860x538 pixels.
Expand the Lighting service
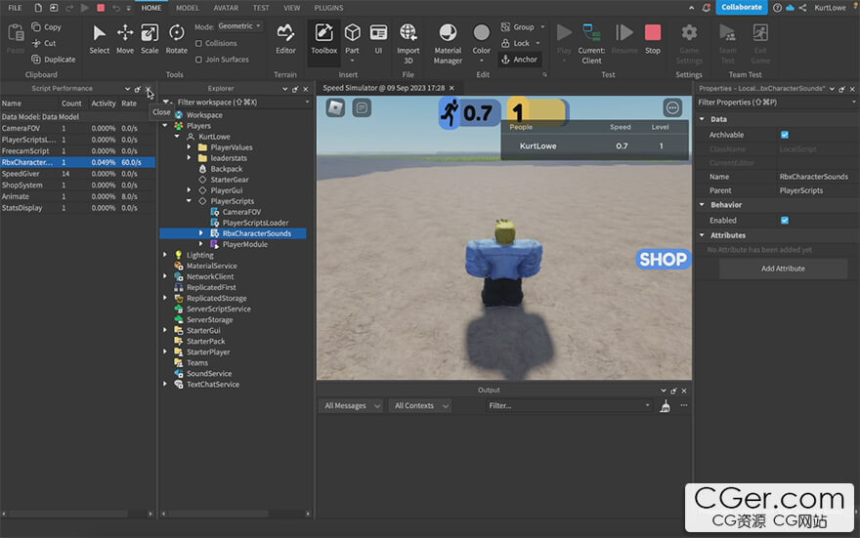165,255
